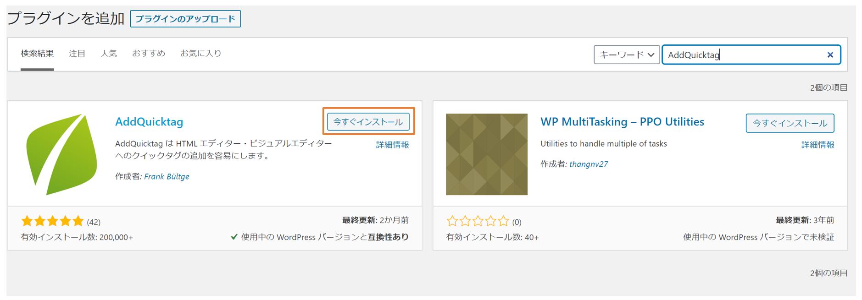Click the empty star rating of WP MultiTasking

478,222
